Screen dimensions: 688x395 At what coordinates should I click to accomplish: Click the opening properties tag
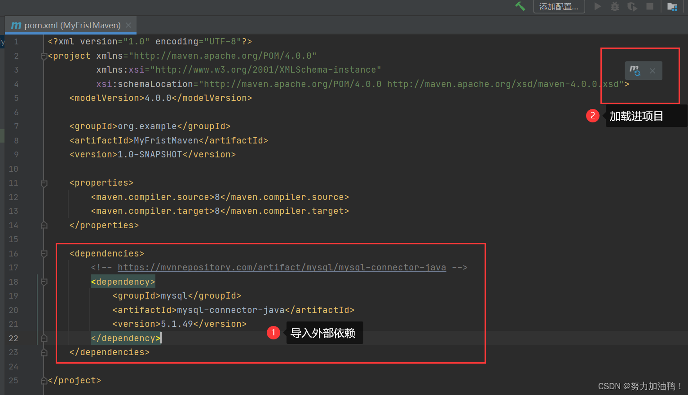101,183
